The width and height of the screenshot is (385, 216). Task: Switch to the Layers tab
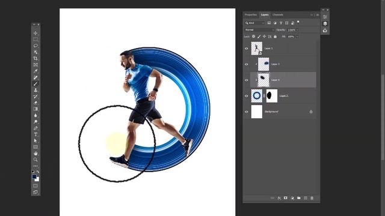point(265,15)
